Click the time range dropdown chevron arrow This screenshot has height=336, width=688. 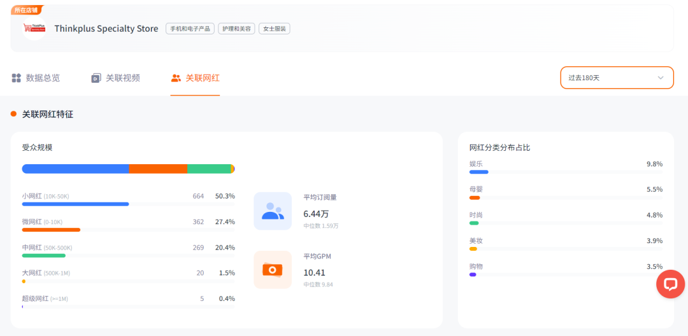pos(661,78)
